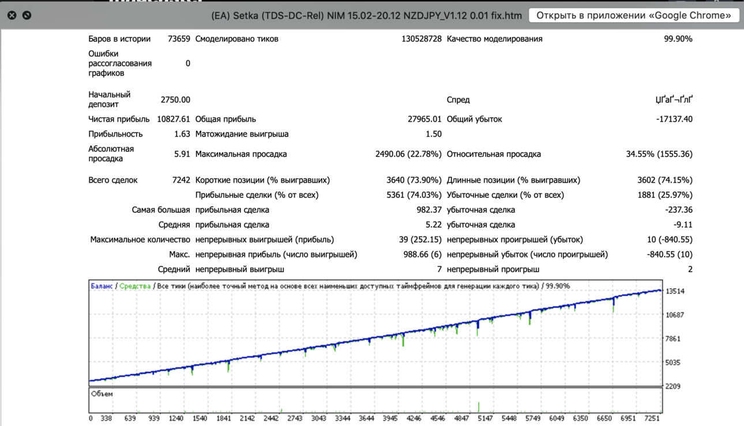Click average consecutive losses value 2
744x426 pixels.
point(690,269)
